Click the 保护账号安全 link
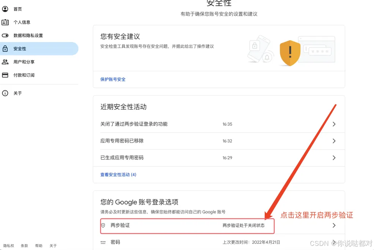Screen dimensions: 374x250 tap(113, 79)
